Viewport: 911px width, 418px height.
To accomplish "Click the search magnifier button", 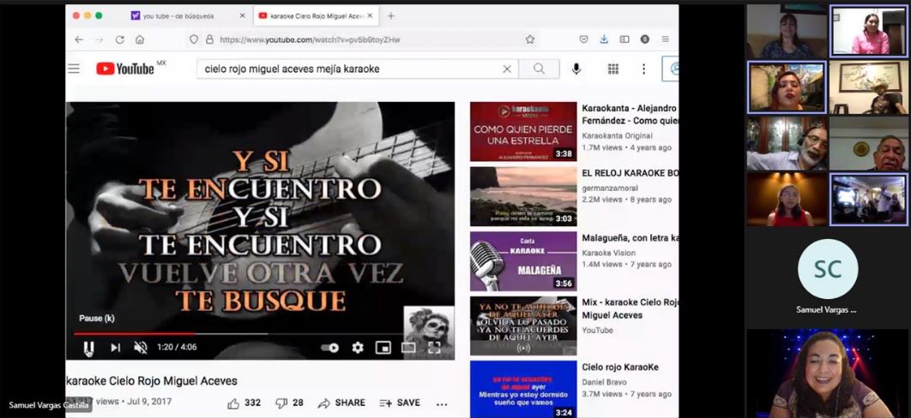I will click(x=540, y=69).
